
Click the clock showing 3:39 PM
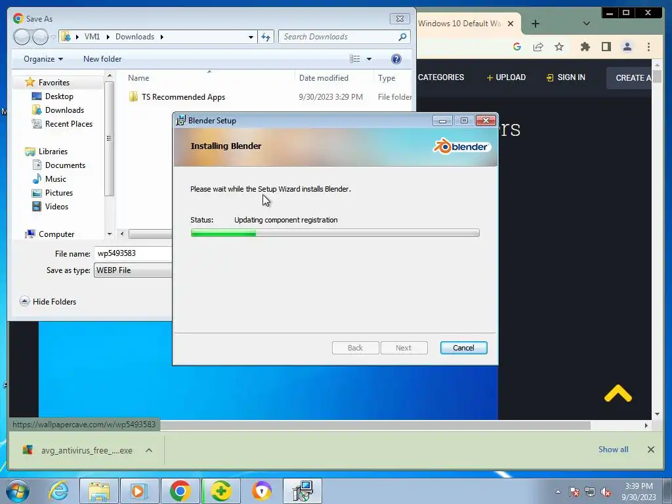[639, 492]
